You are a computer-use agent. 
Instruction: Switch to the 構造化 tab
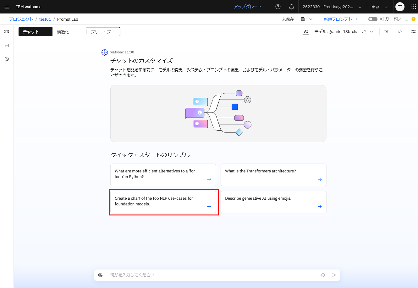[x=69, y=31]
